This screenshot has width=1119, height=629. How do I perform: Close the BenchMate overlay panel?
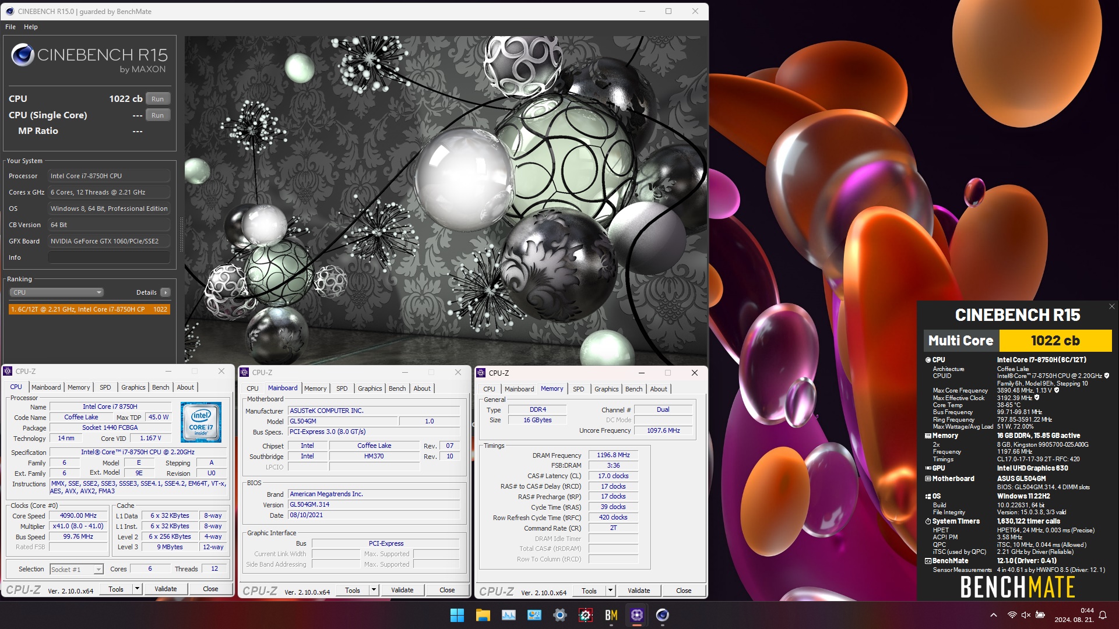pyautogui.click(x=1111, y=306)
